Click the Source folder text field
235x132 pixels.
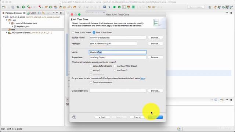click(x=117, y=37)
